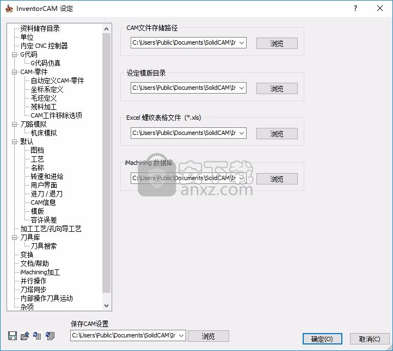Viewport: 393px width, 351px height.
Task: Select 坐标系定义 tree item
Action: point(47,89)
